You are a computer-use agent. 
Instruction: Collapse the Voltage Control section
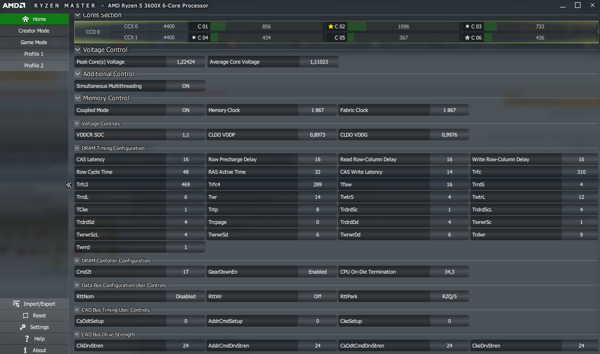(78, 50)
